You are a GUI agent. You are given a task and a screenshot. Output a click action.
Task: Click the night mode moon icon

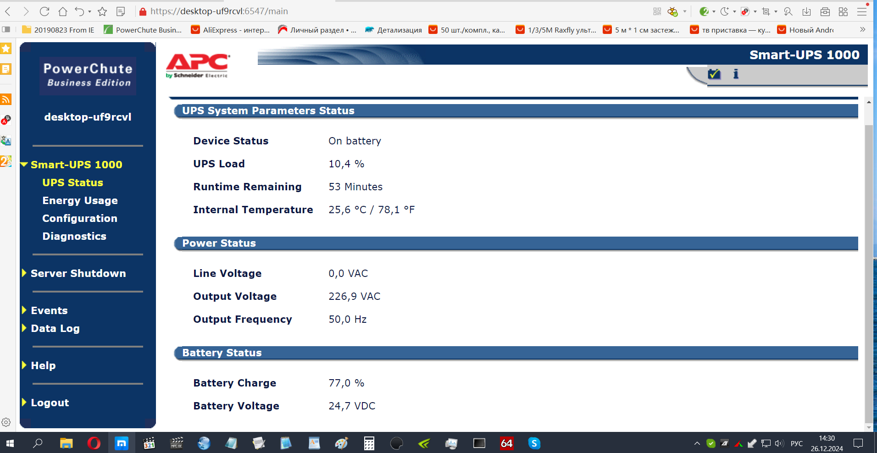(724, 11)
